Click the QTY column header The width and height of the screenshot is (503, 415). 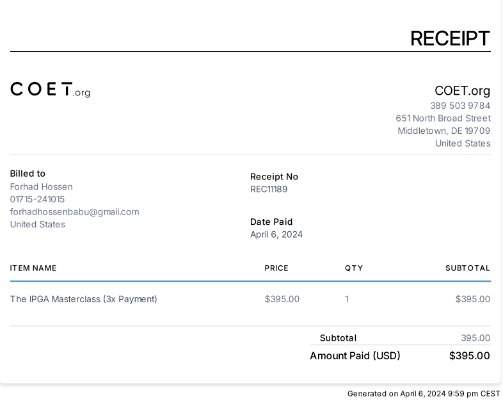(354, 268)
